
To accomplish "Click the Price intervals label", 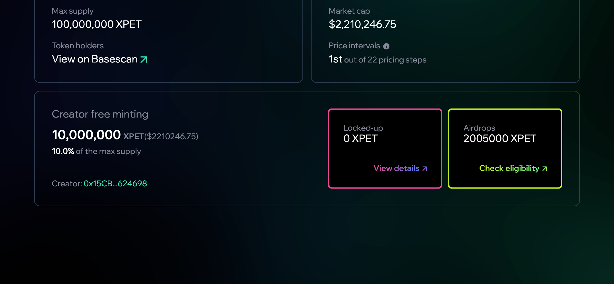I will coord(354,46).
